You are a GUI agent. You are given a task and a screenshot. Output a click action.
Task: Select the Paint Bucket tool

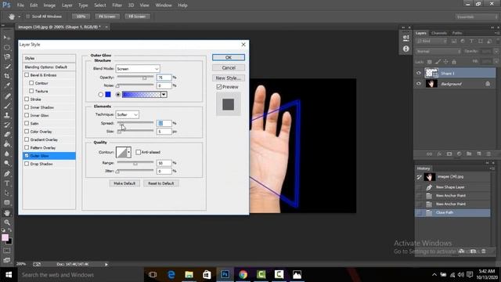tap(7, 144)
